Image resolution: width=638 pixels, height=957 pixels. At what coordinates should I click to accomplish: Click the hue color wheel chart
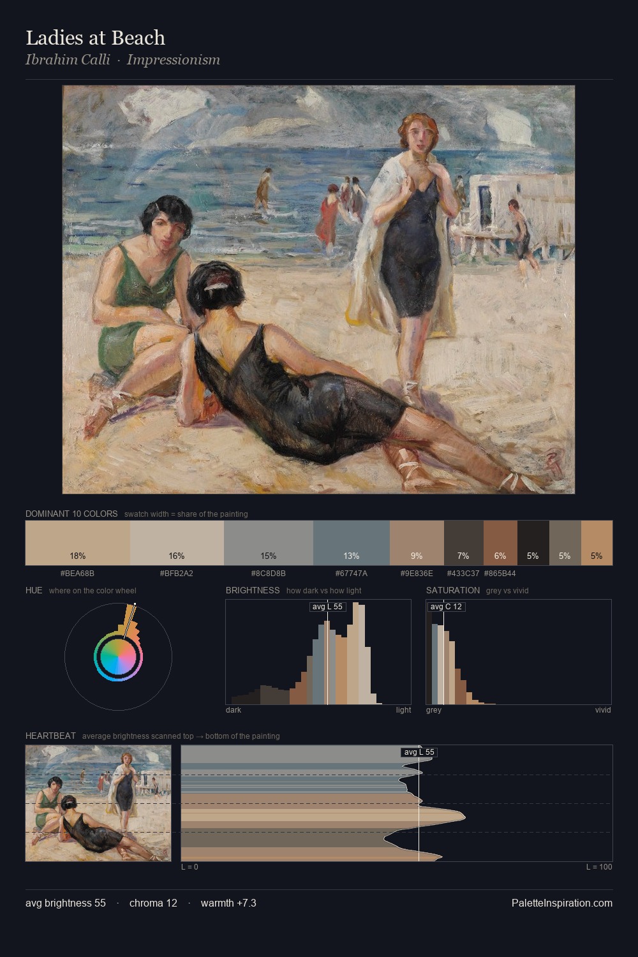pyautogui.click(x=118, y=657)
